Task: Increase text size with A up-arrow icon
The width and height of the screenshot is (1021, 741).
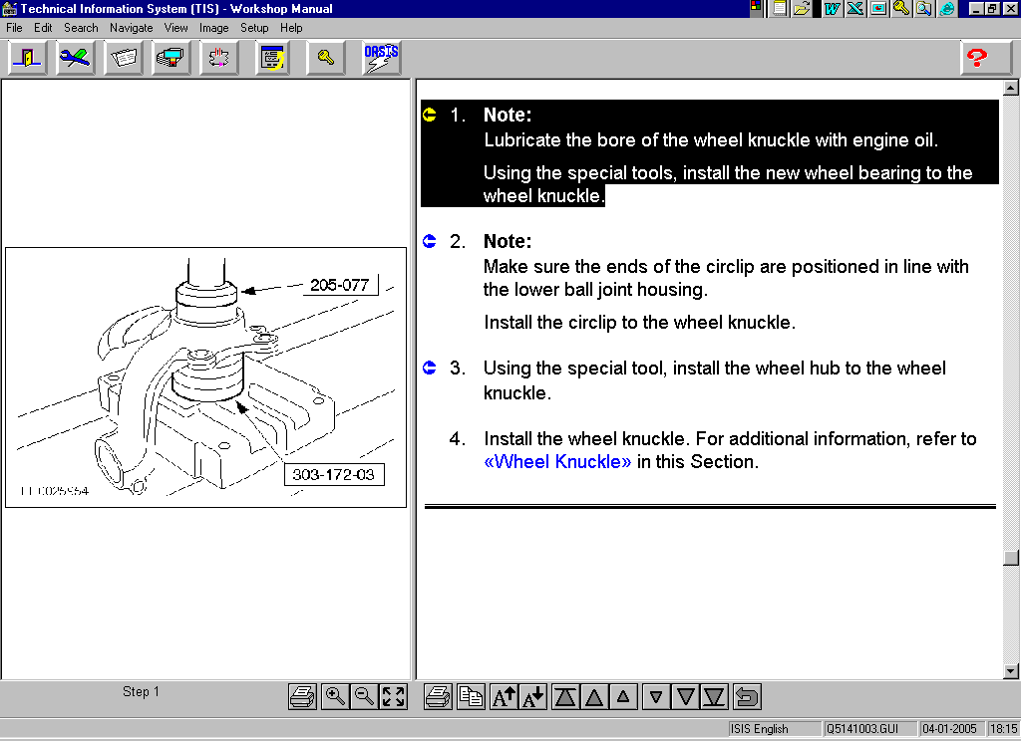Action: (x=504, y=697)
